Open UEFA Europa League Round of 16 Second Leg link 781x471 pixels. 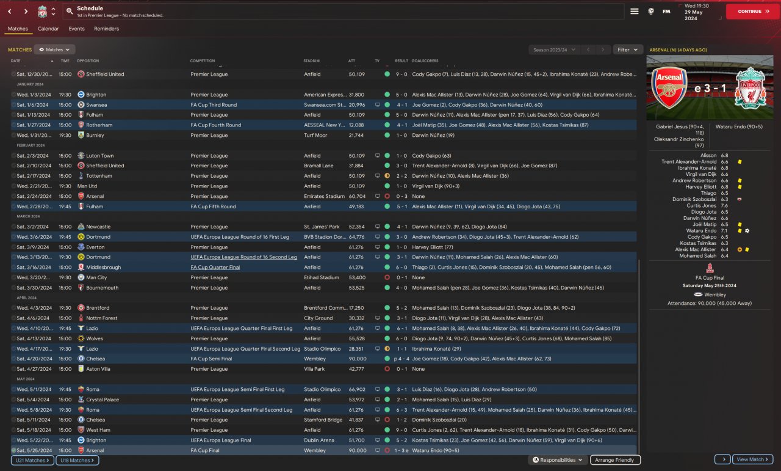243,257
